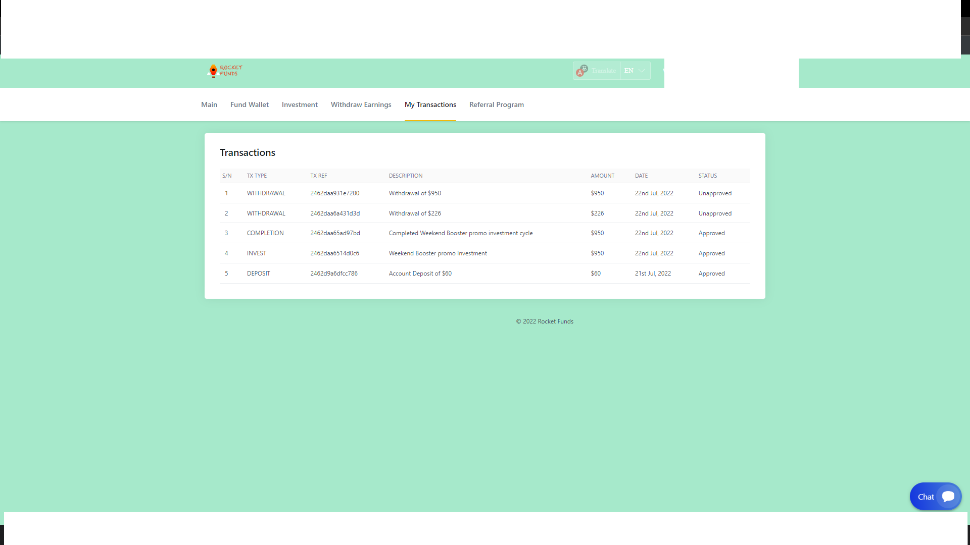Click the language dropdown chevron arrow
Screen dimensions: 970x545
tap(642, 71)
